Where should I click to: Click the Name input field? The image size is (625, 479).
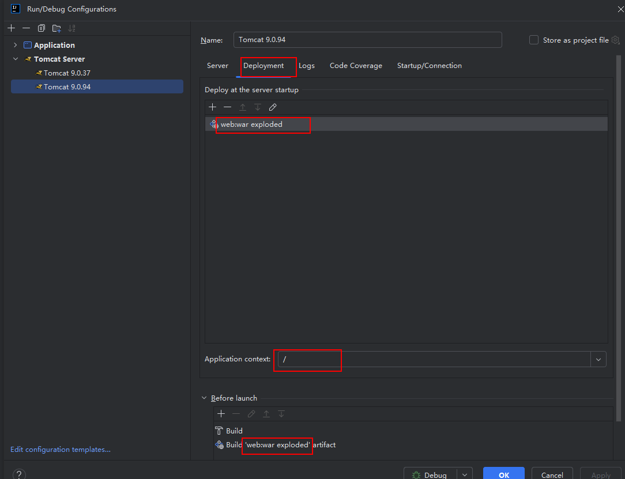(367, 40)
